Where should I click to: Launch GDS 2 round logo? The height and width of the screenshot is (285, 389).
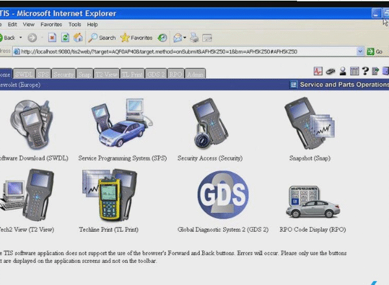[223, 195]
